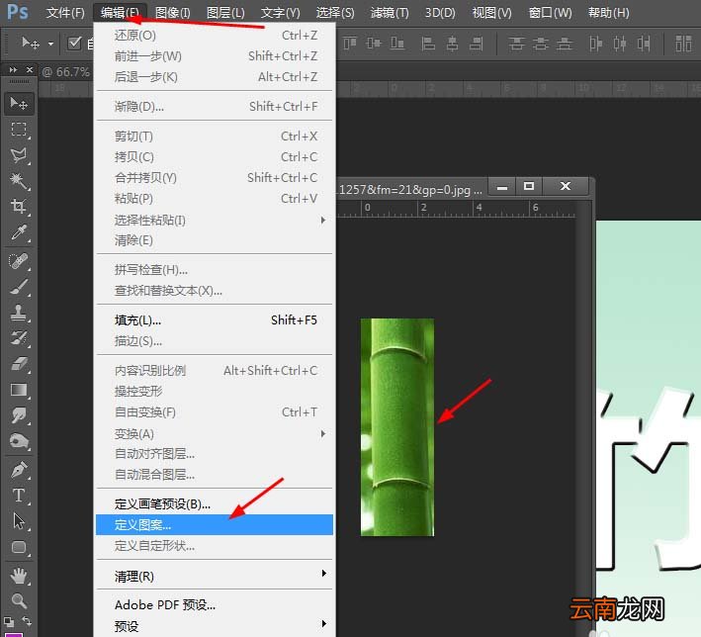Open the 窗口(W) menu

point(550,13)
